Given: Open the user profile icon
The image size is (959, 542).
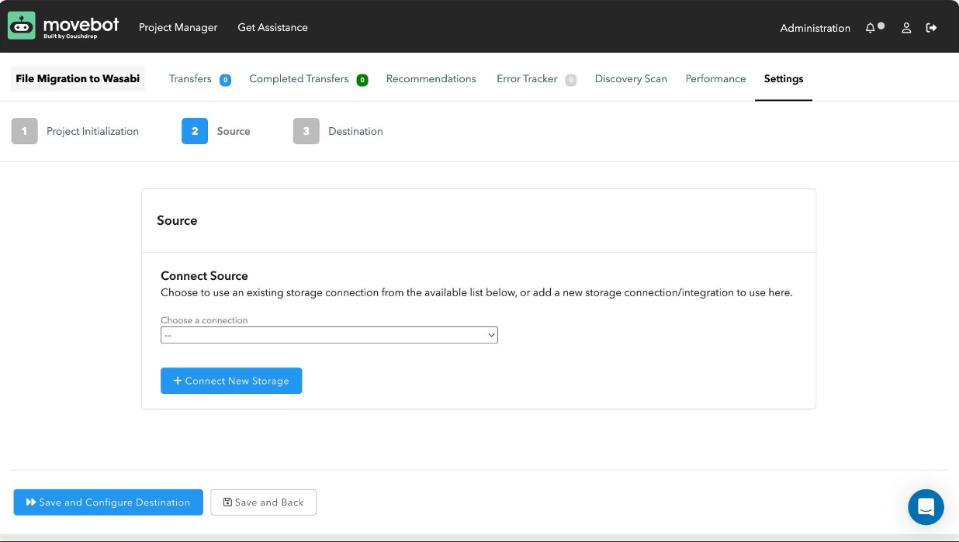Looking at the screenshot, I should click(906, 28).
